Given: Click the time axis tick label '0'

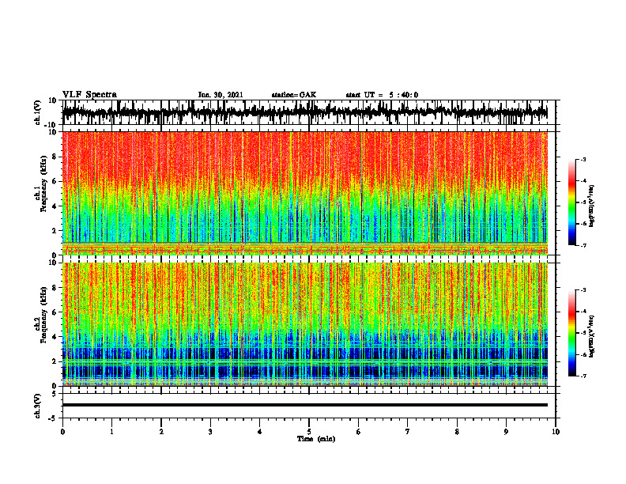Looking at the screenshot, I should (x=62, y=432).
